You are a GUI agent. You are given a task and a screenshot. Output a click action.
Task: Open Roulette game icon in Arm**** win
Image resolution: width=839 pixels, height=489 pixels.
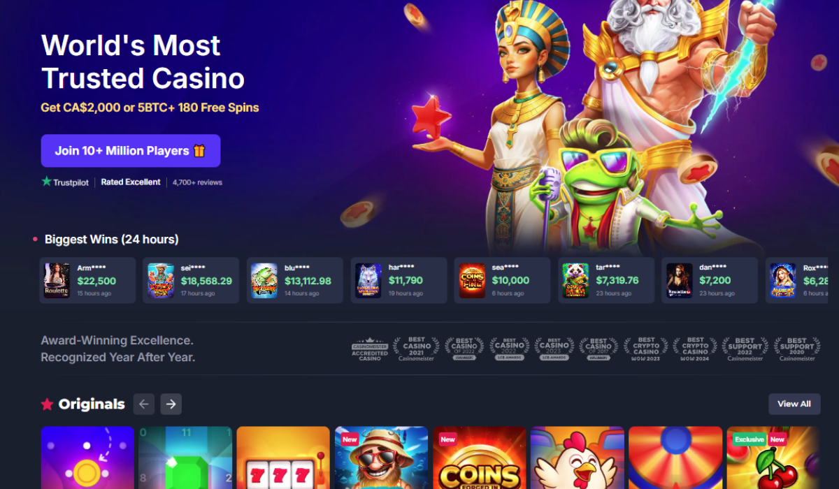[x=57, y=280]
